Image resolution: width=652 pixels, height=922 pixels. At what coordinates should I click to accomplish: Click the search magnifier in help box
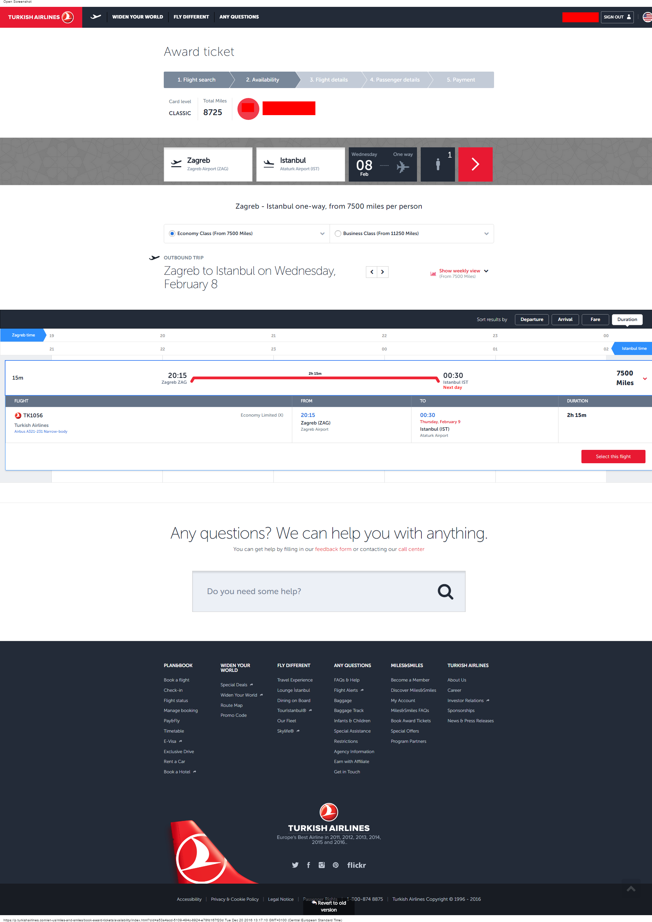tap(445, 591)
